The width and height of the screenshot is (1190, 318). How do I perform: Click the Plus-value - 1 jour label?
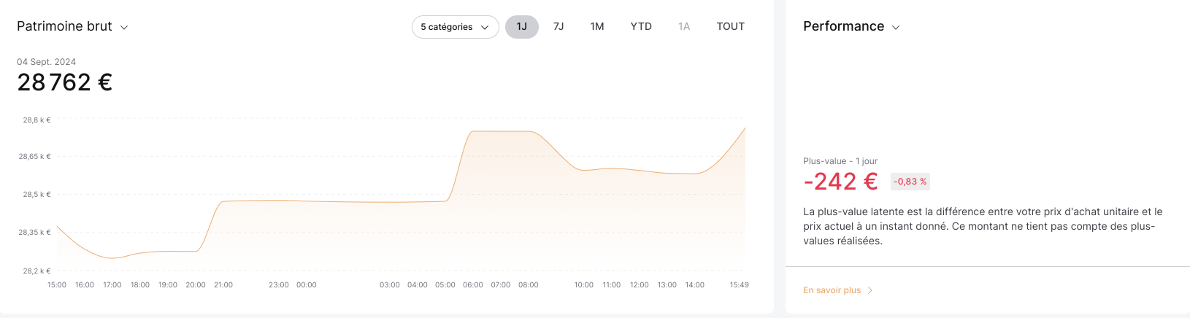click(x=840, y=161)
